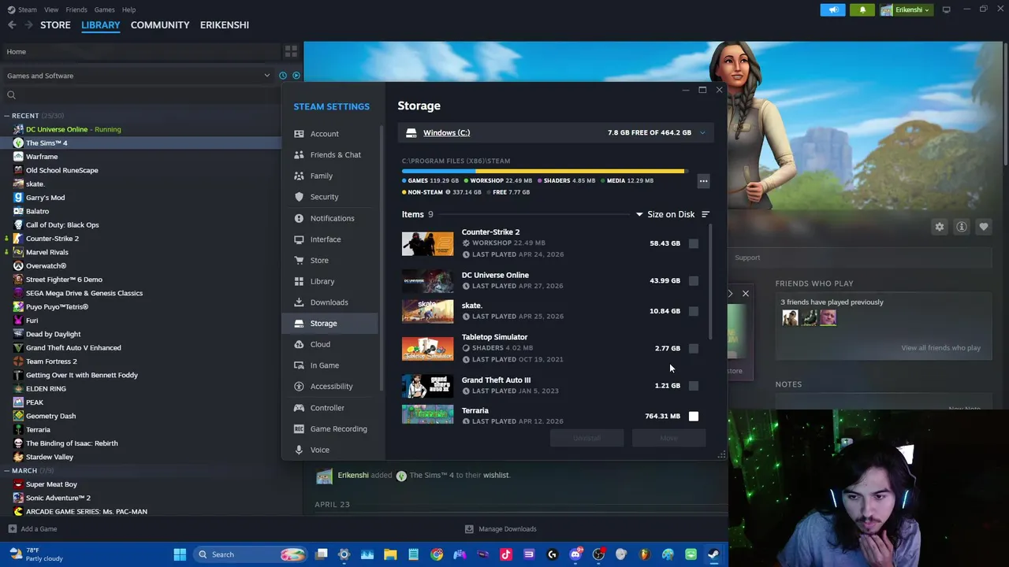This screenshot has width=1009, height=567.
Task: Switch to the STORE tab
Action: click(x=55, y=25)
